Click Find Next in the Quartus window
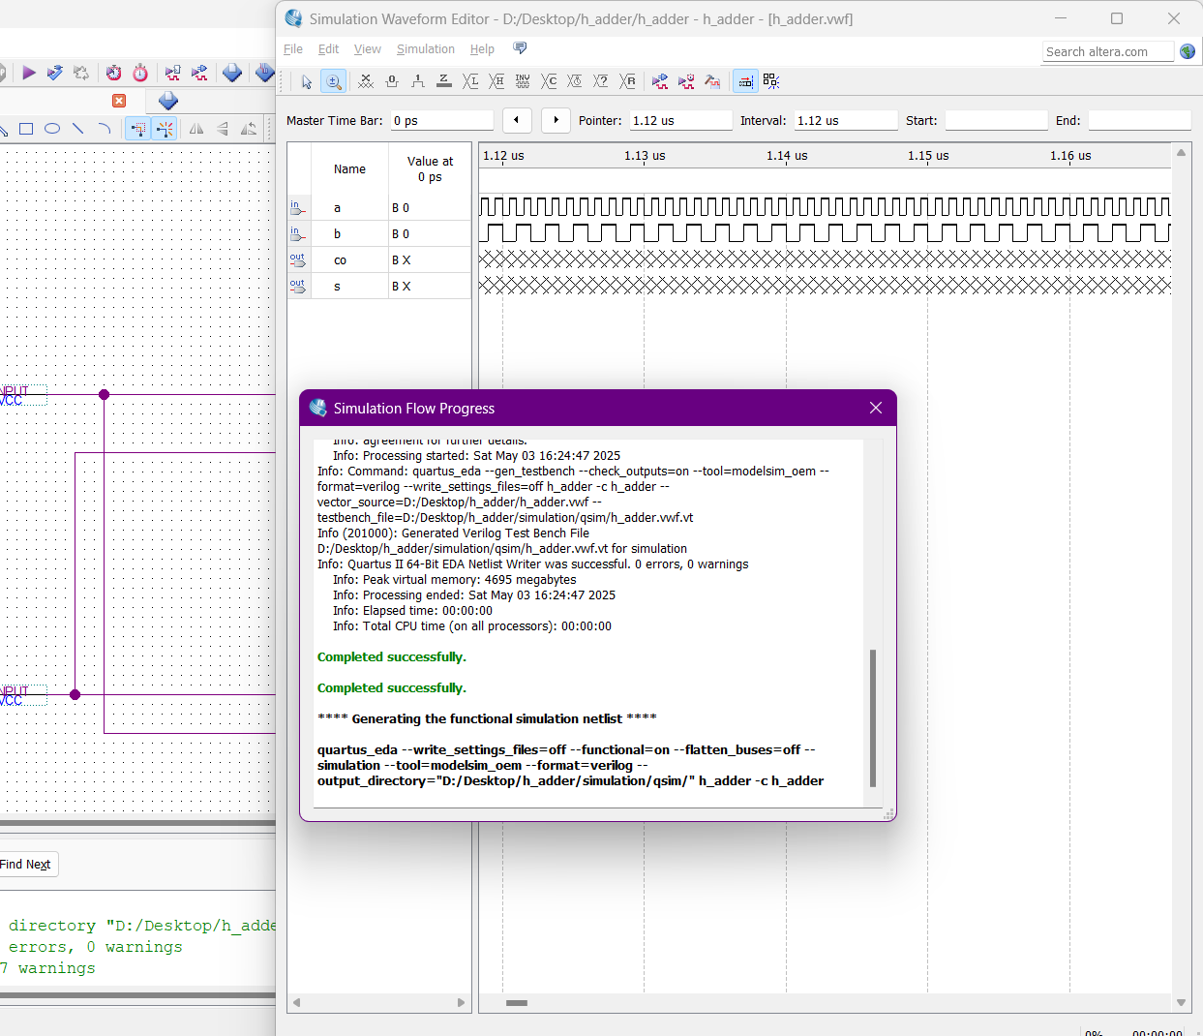 (x=26, y=864)
